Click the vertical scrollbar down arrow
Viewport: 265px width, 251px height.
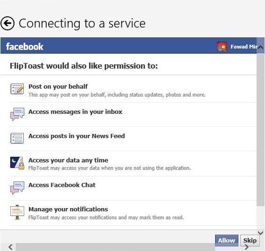(x=260, y=233)
